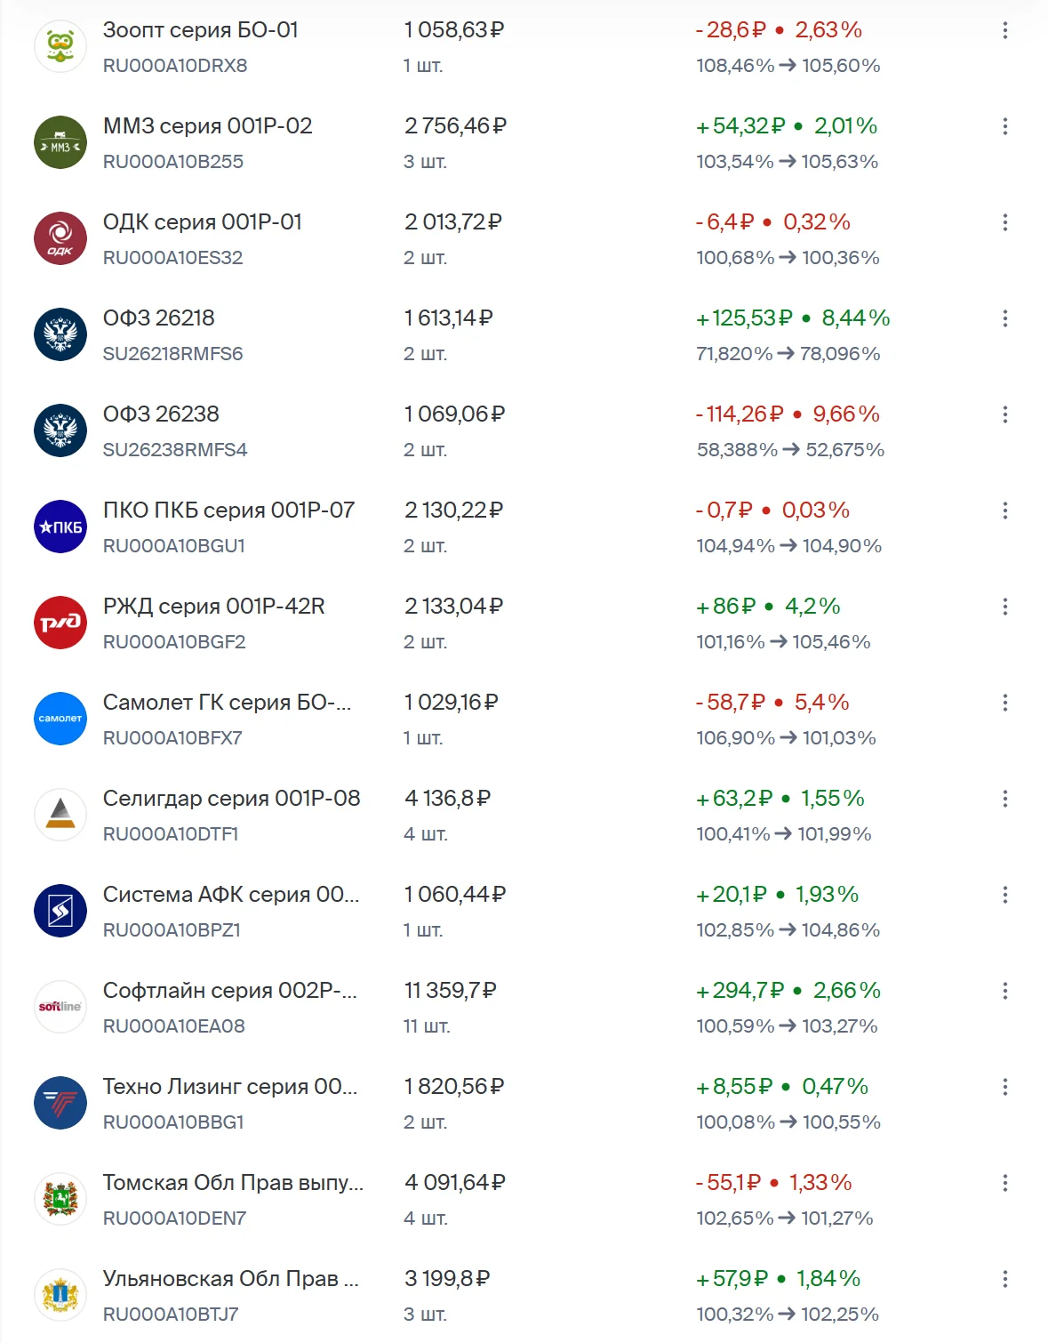Screen dimensions: 1048x1343
Task: Click the Softline logo icon
Action: 60,1007
